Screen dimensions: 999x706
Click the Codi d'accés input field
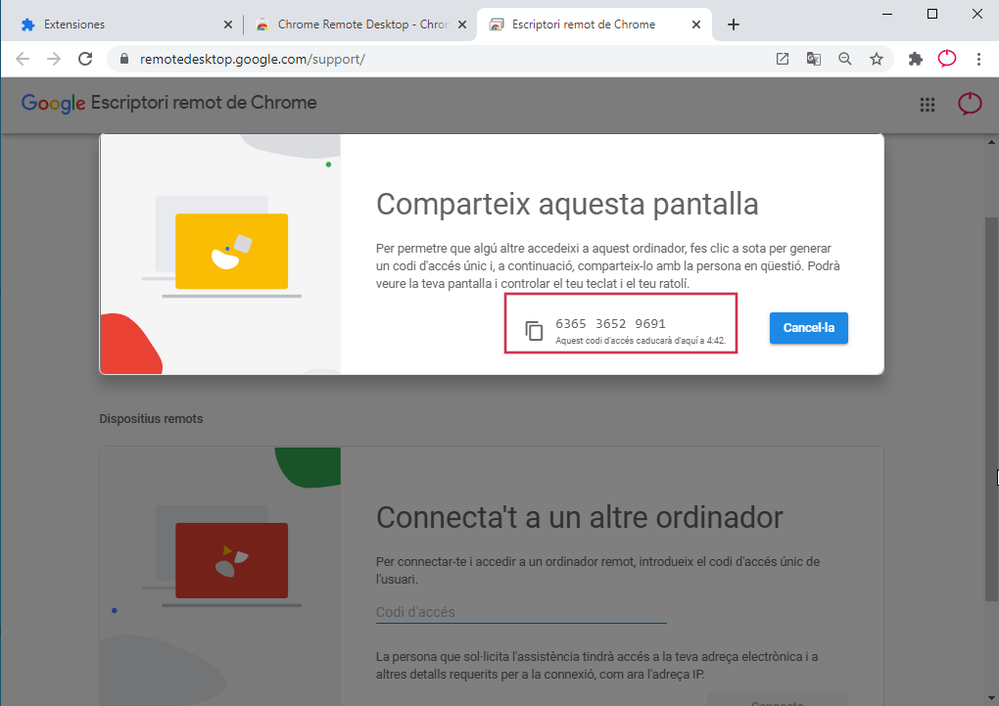click(521, 612)
